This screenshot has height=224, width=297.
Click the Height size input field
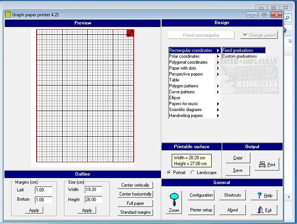94,199
